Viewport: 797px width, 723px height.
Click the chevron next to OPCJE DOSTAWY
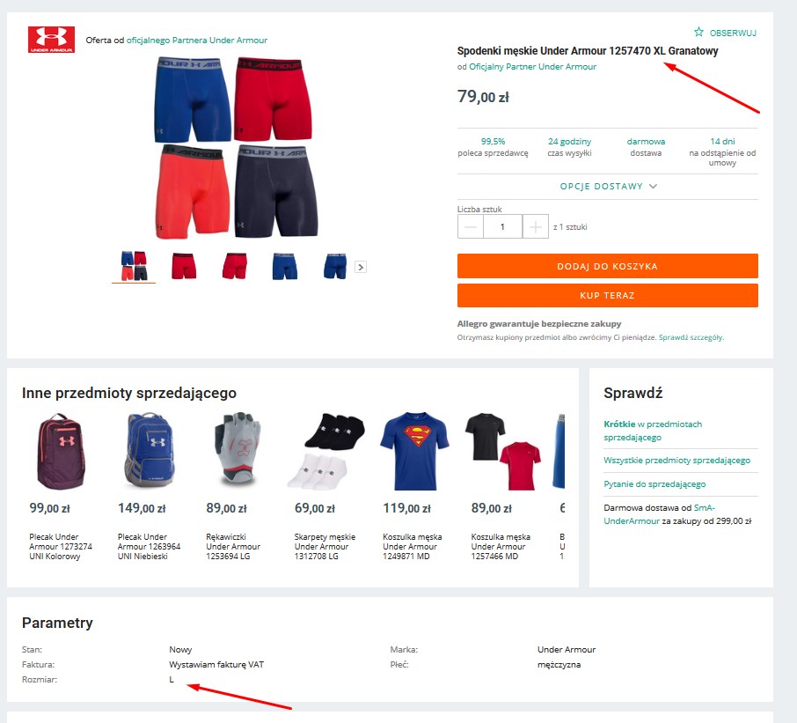point(653,186)
